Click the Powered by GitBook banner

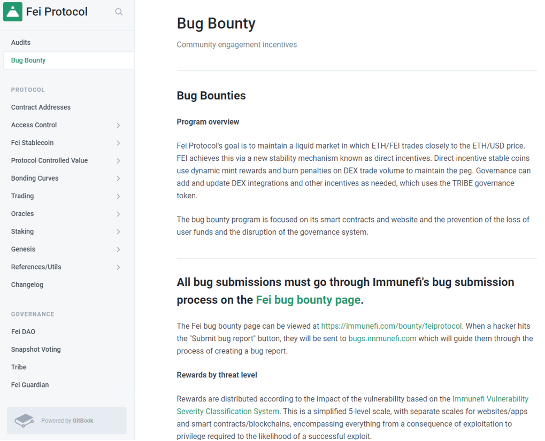[67, 421]
